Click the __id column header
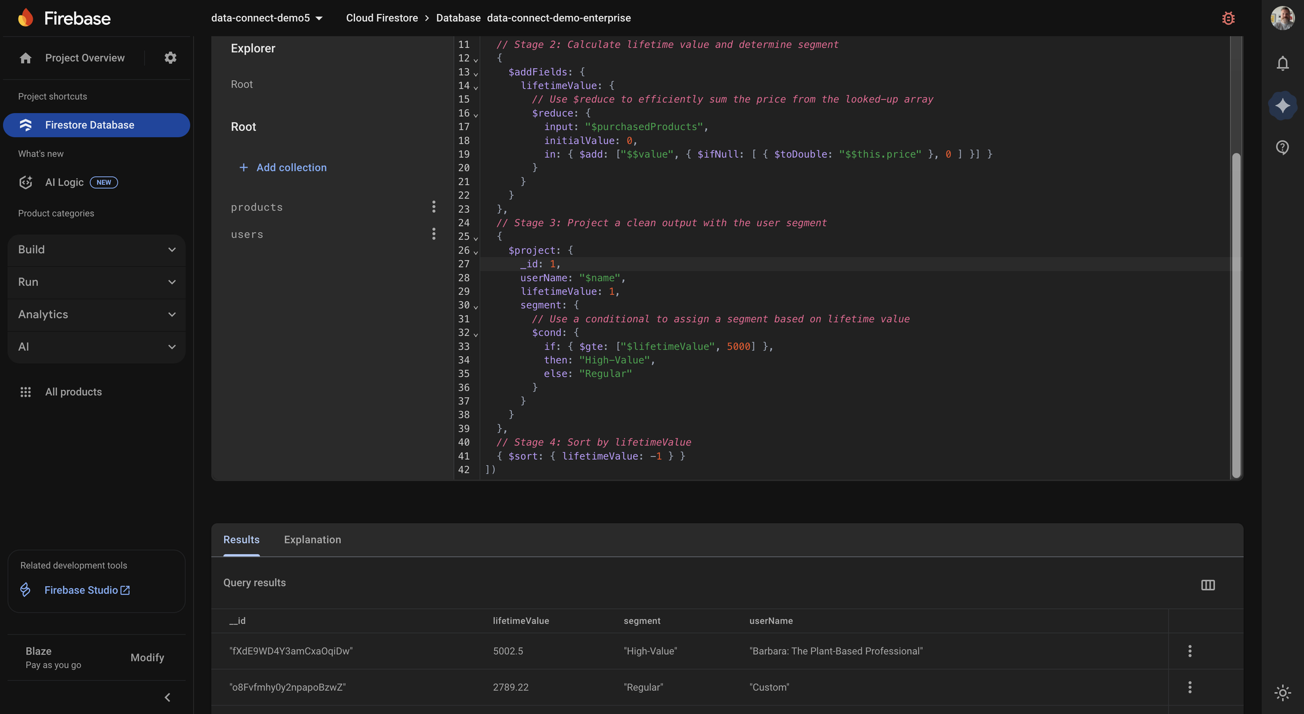The image size is (1304, 714). (237, 620)
